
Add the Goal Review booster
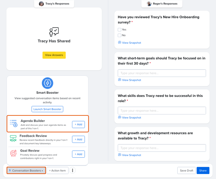[x=78, y=154]
